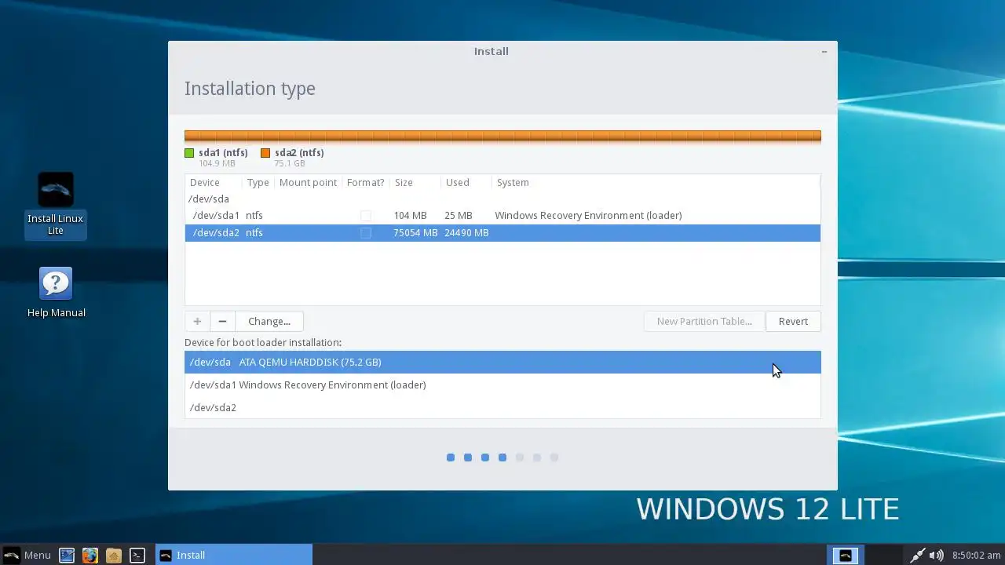1005x565 pixels.
Task: Remove the partition with the minus button
Action: [222, 321]
